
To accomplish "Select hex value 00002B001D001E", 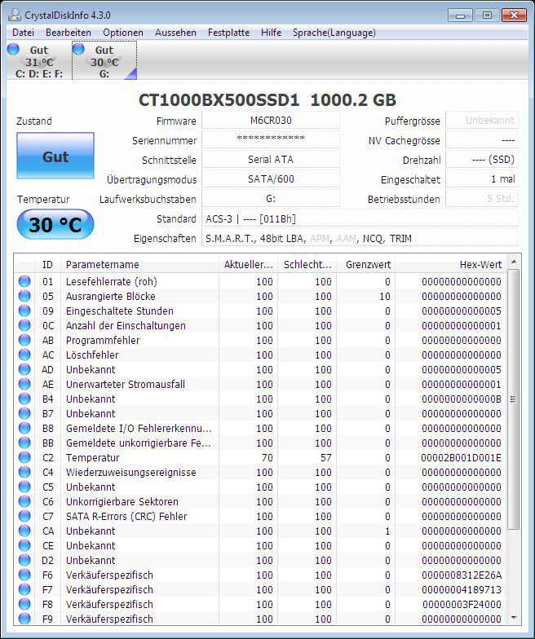I will 462,458.
